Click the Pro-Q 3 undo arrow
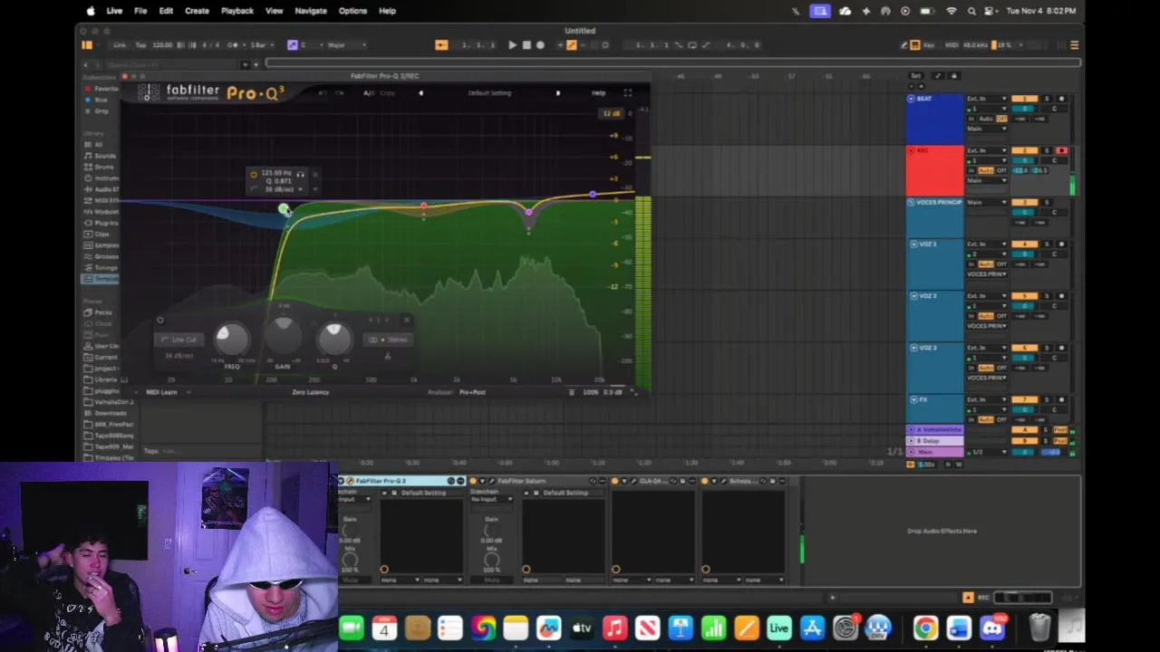The height and width of the screenshot is (652, 1160). (x=322, y=93)
